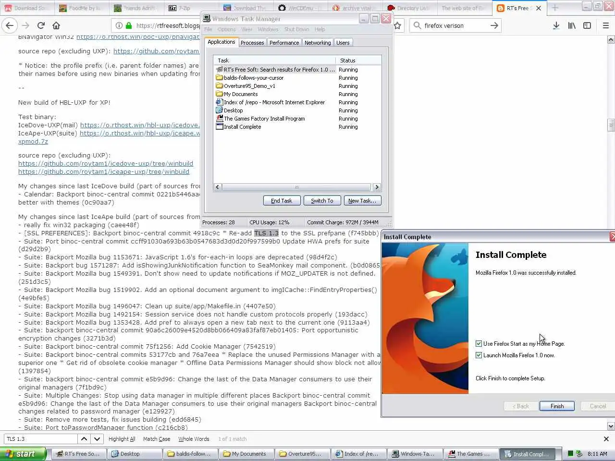The height and width of the screenshot is (461, 615).
Task: Toggle Firefox sidebar icon
Action: click(587, 25)
